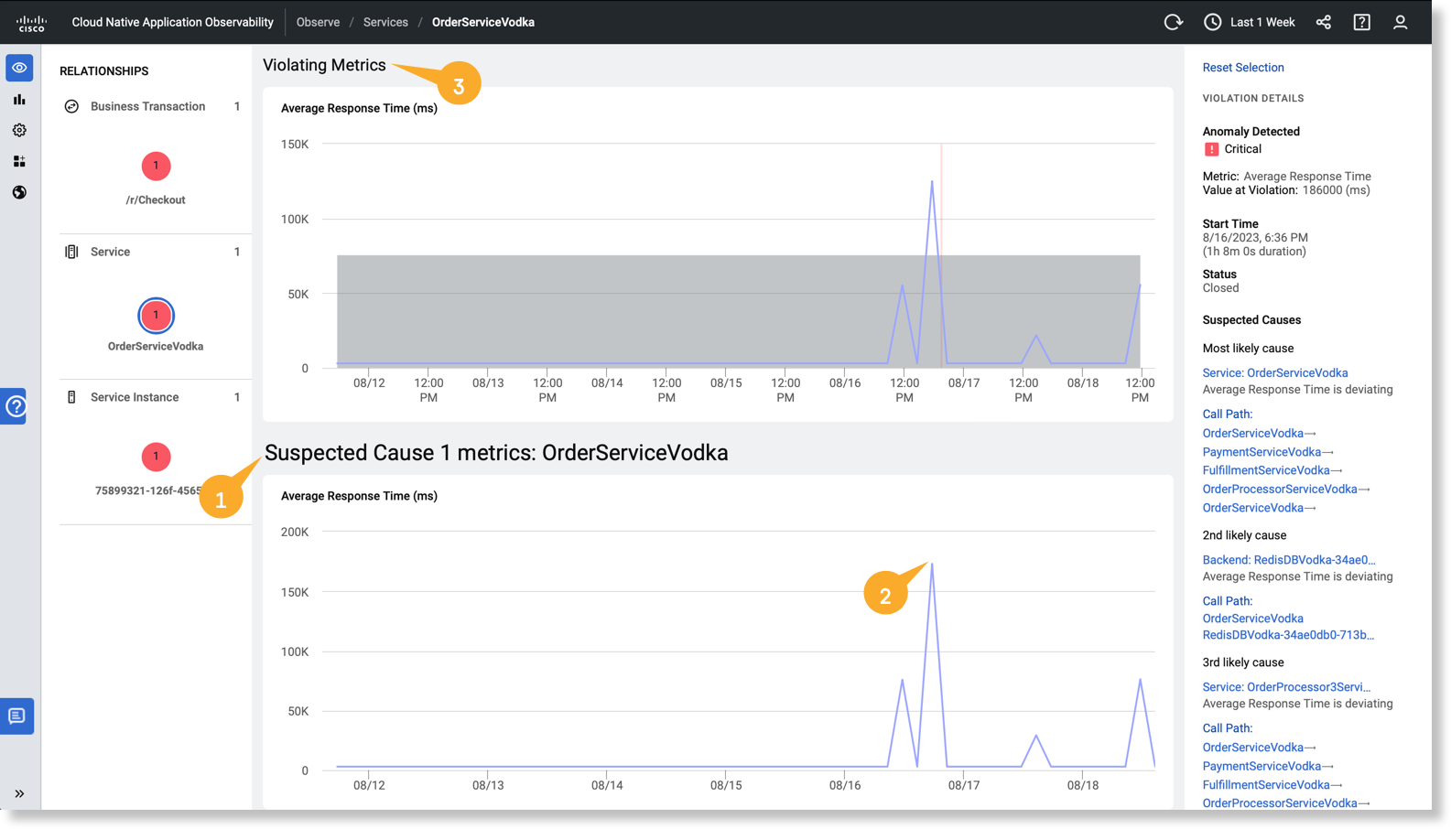1451x829 pixels.
Task: Click the Service relationship icon
Action: click(71, 252)
